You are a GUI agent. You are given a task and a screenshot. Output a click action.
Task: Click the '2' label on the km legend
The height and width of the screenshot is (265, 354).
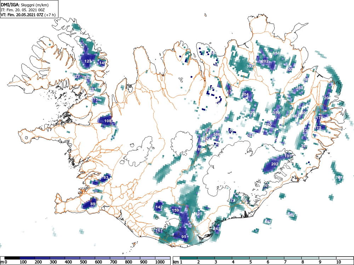(x=198, y=262)
